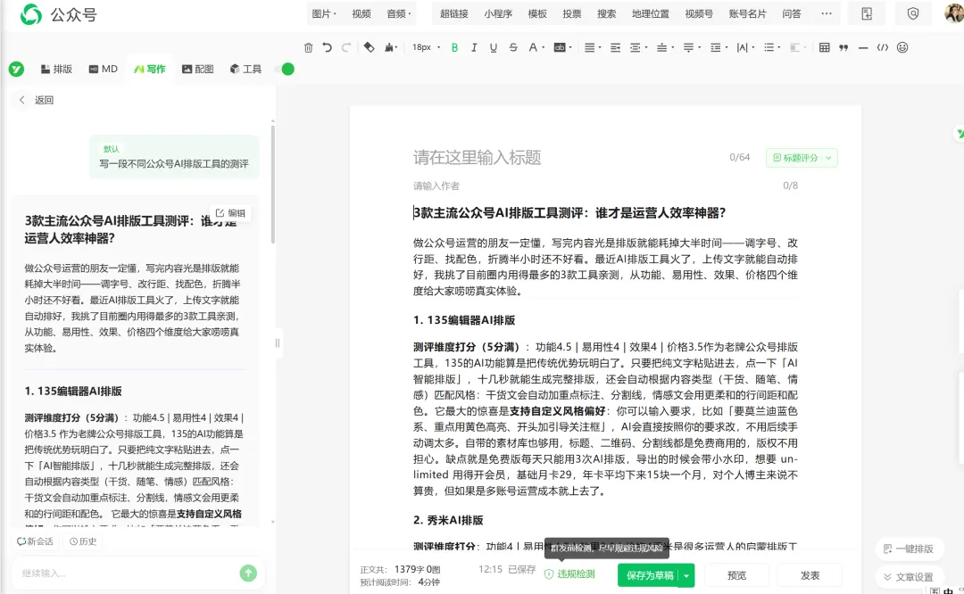Insert 地理位置
The height and width of the screenshot is (594, 964).
[x=651, y=13]
